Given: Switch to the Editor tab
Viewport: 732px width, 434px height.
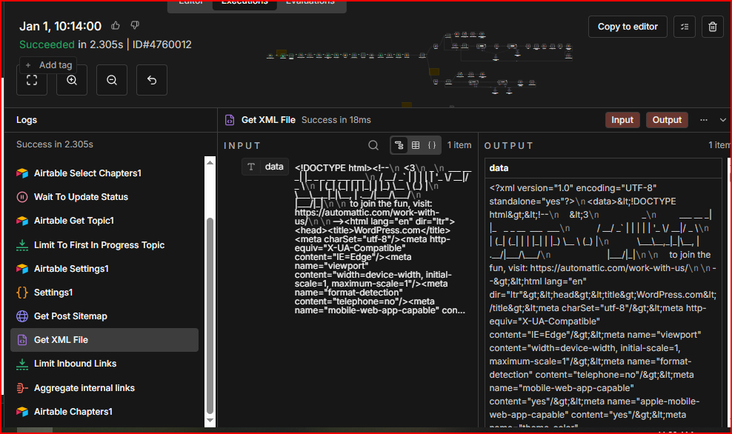Looking at the screenshot, I should (x=190, y=3).
